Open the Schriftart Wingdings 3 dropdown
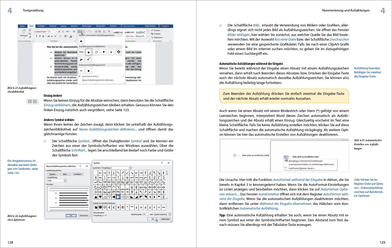This screenshot has width=392, height=248. click(130, 168)
